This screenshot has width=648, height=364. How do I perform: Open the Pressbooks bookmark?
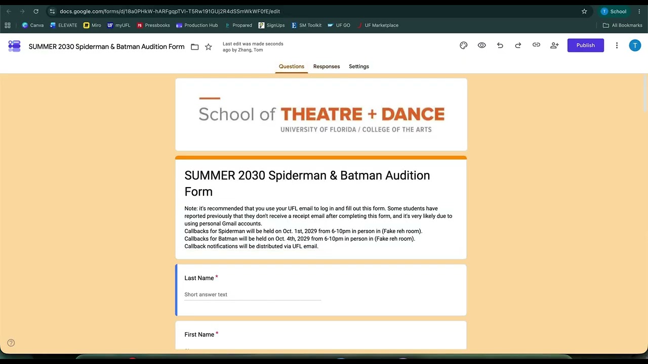click(153, 25)
